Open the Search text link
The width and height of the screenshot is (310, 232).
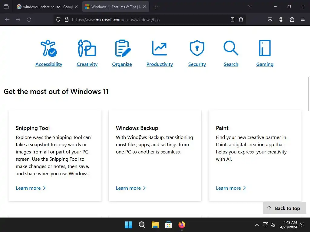[231, 64]
